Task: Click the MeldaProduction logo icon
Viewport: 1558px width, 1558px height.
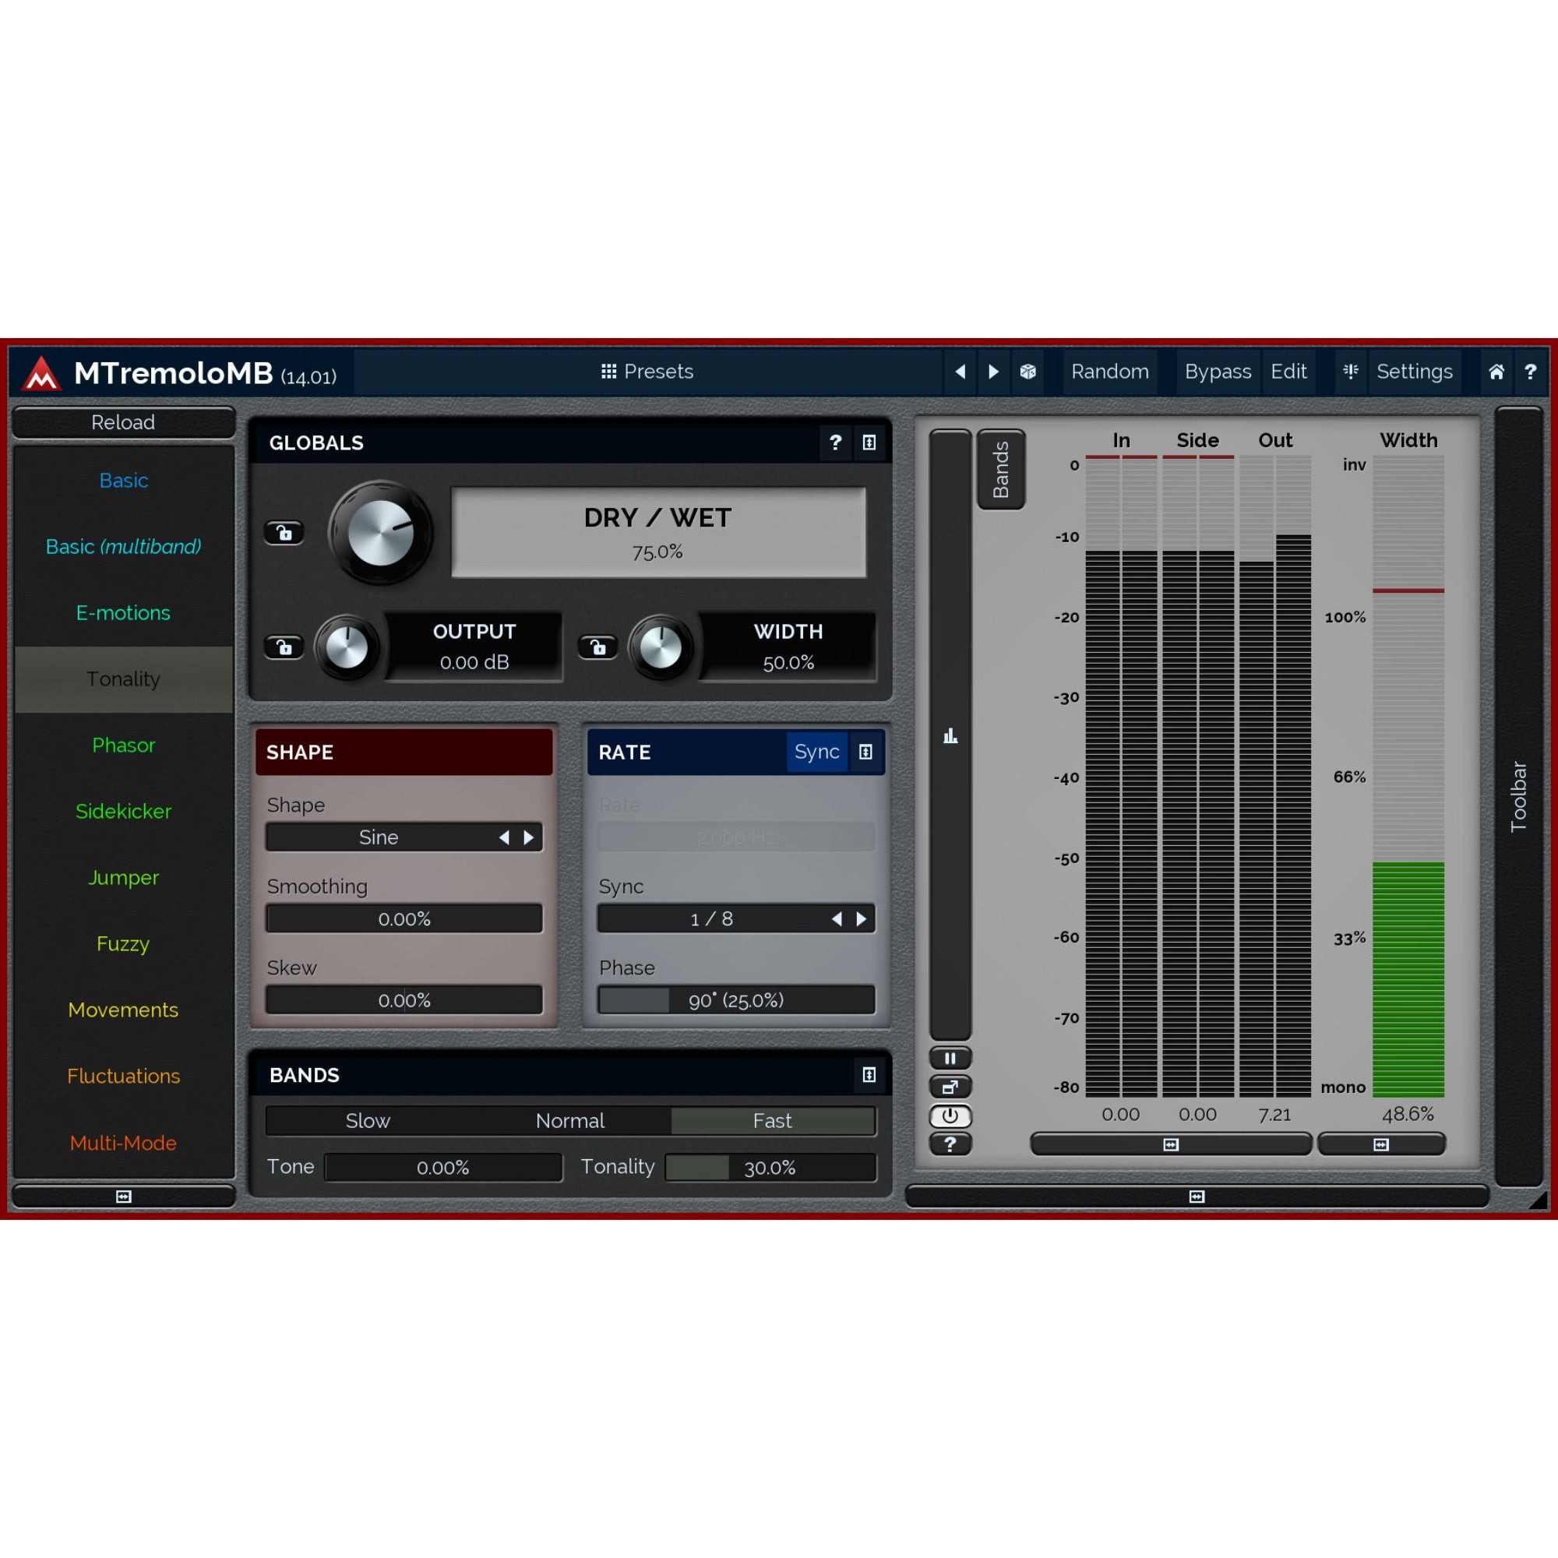Action: pos(41,373)
